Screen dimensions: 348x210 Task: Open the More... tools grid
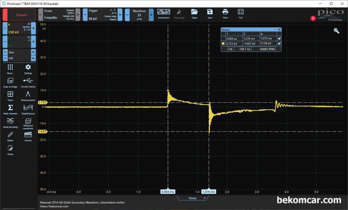pyautogui.click(x=10, y=69)
